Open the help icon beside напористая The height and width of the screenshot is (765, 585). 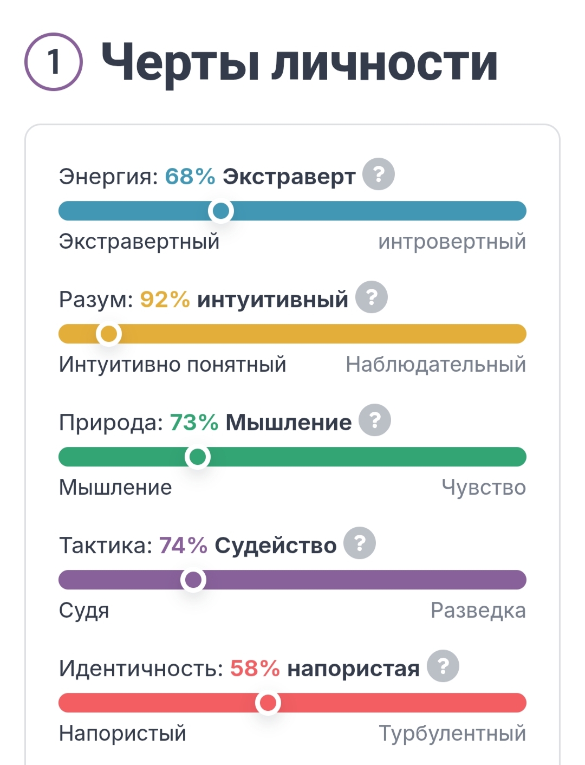pyautogui.click(x=443, y=666)
